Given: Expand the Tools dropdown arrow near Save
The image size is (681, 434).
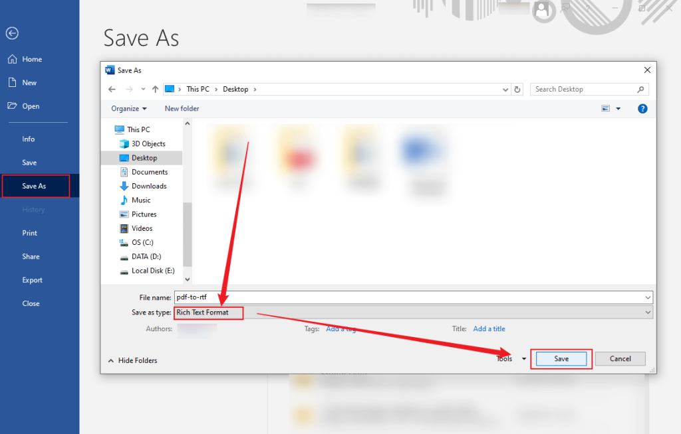Looking at the screenshot, I should (523, 358).
